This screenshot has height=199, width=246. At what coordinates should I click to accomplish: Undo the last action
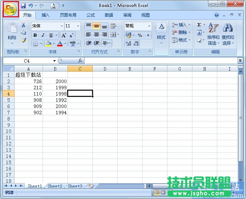pos(30,6)
